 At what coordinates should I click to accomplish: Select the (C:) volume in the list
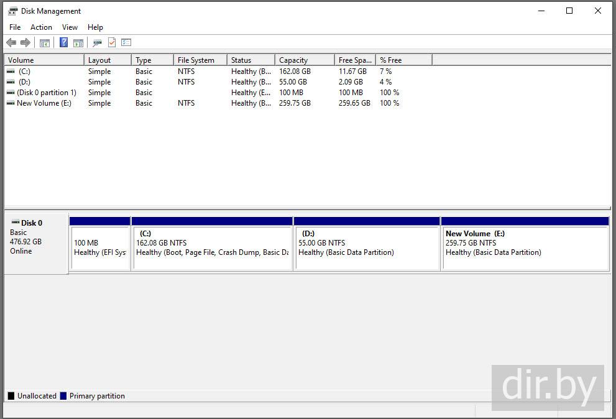pyautogui.click(x=24, y=71)
